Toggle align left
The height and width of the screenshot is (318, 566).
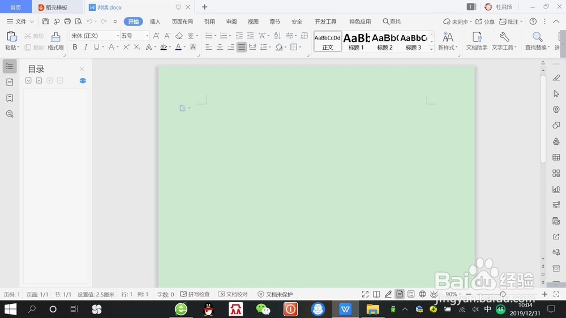(209, 47)
